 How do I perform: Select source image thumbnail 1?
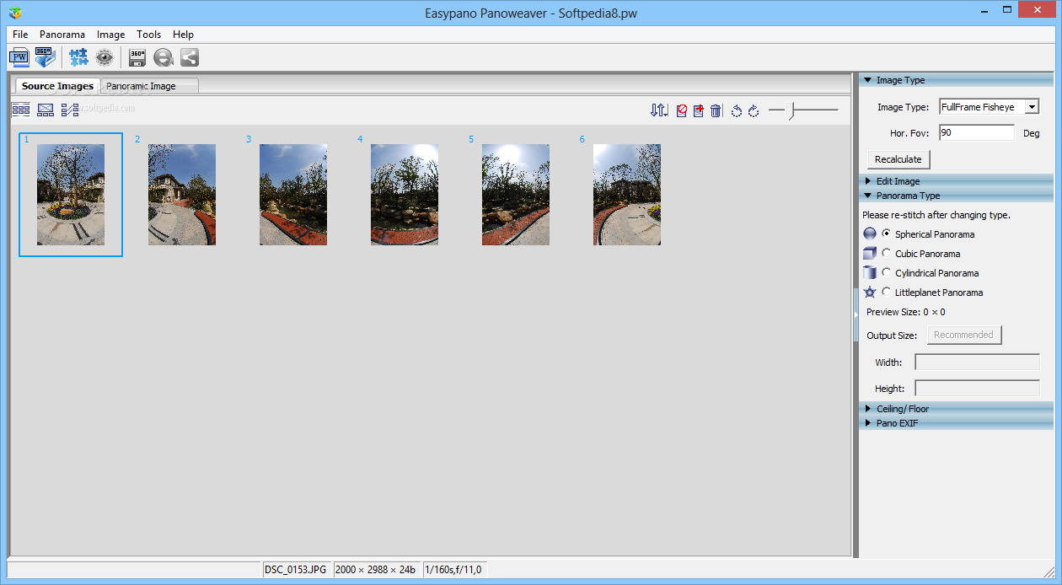71,195
